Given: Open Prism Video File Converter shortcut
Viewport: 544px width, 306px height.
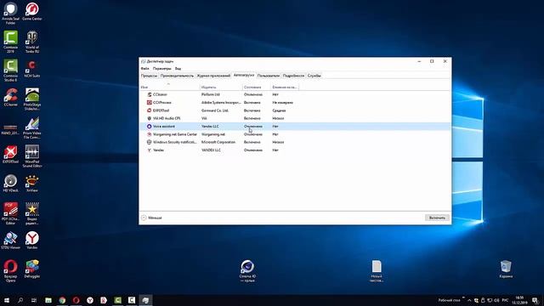Looking at the screenshot, I should pos(32,128).
